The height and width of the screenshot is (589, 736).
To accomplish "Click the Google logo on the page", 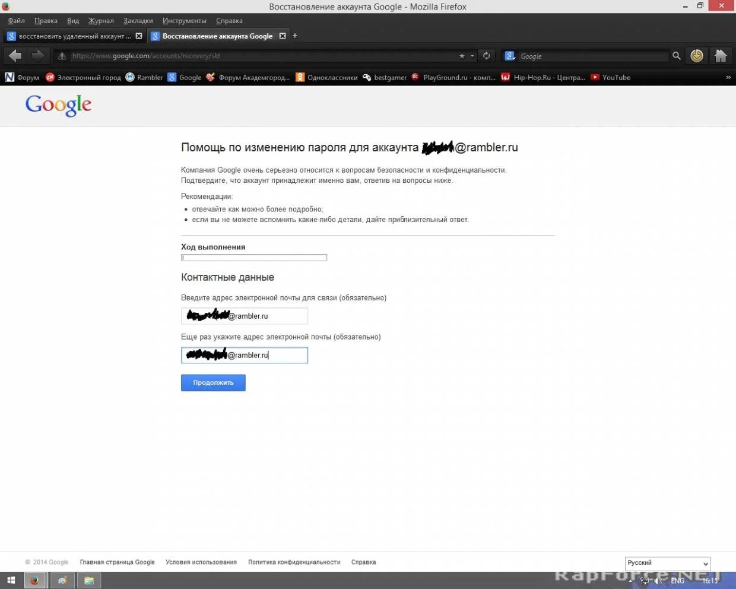I will [58, 106].
